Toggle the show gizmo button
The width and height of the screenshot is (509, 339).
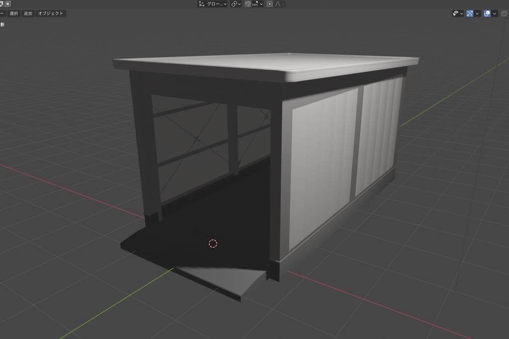[470, 13]
